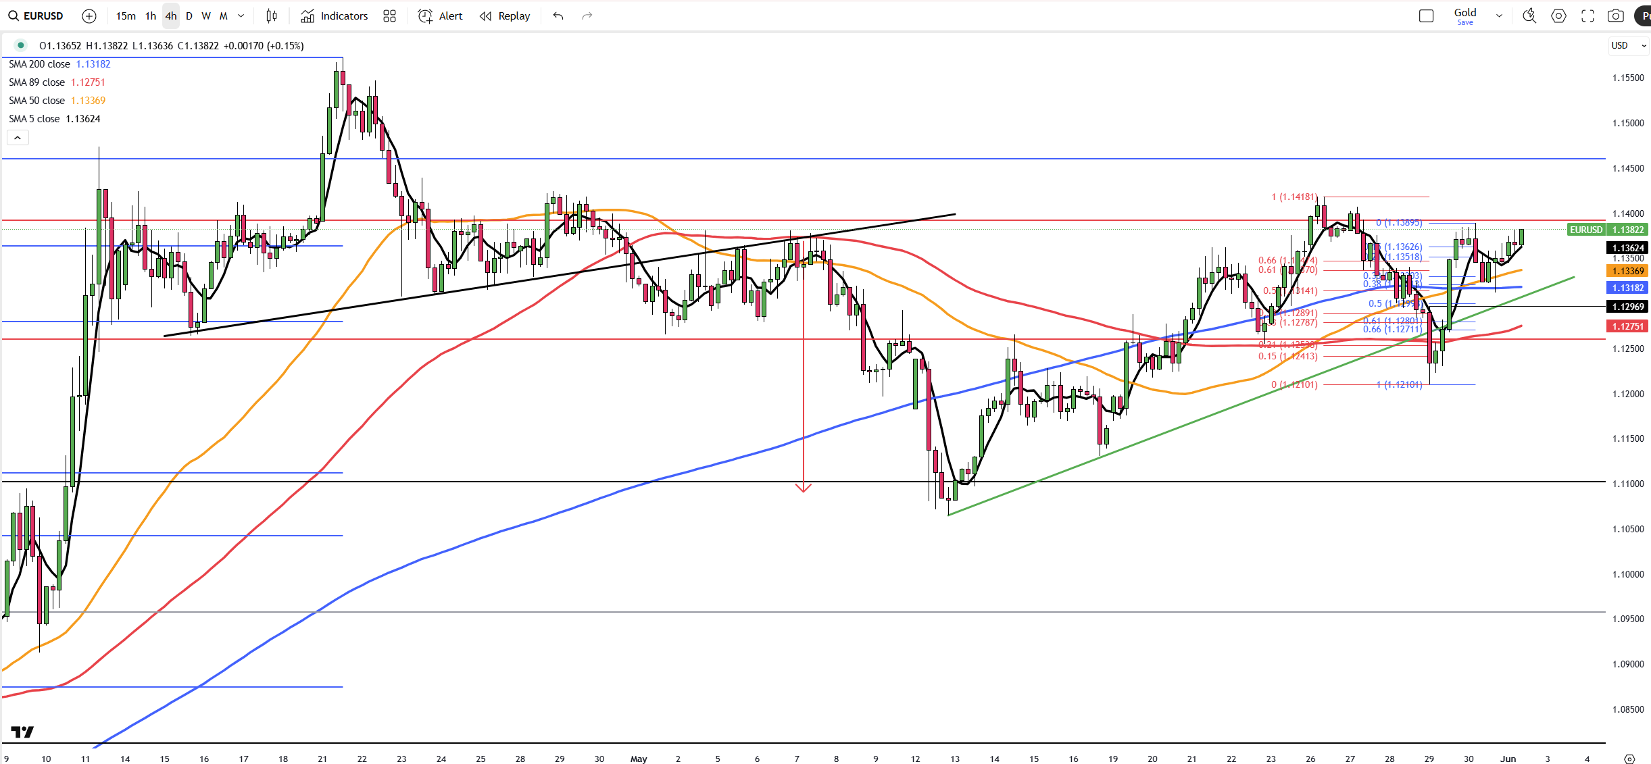Image resolution: width=1651 pixels, height=764 pixels.
Task: Open symbol search for EURUSD
Action: click(36, 16)
